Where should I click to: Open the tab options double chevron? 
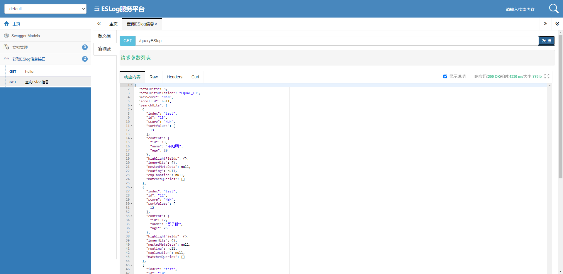[x=557, y=24]
